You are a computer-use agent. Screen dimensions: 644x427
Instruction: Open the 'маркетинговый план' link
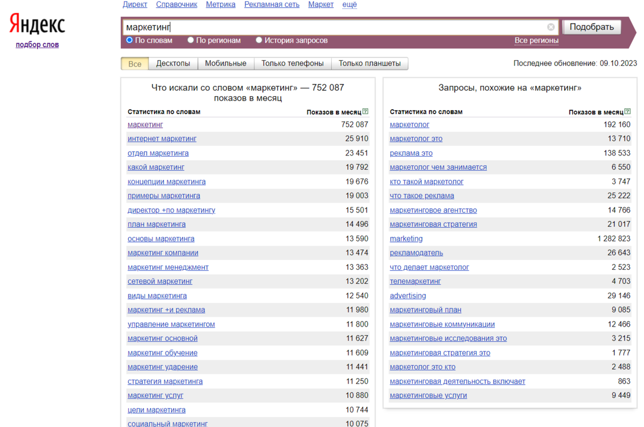pos(426,310)
